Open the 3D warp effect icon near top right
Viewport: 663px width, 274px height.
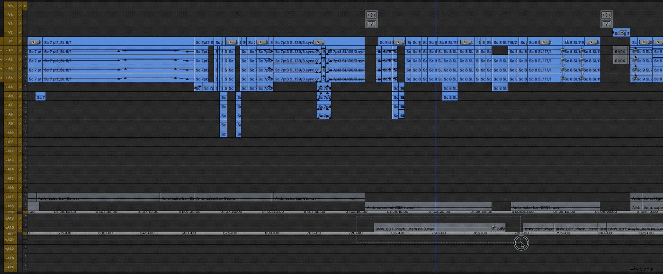click(621, 33)
